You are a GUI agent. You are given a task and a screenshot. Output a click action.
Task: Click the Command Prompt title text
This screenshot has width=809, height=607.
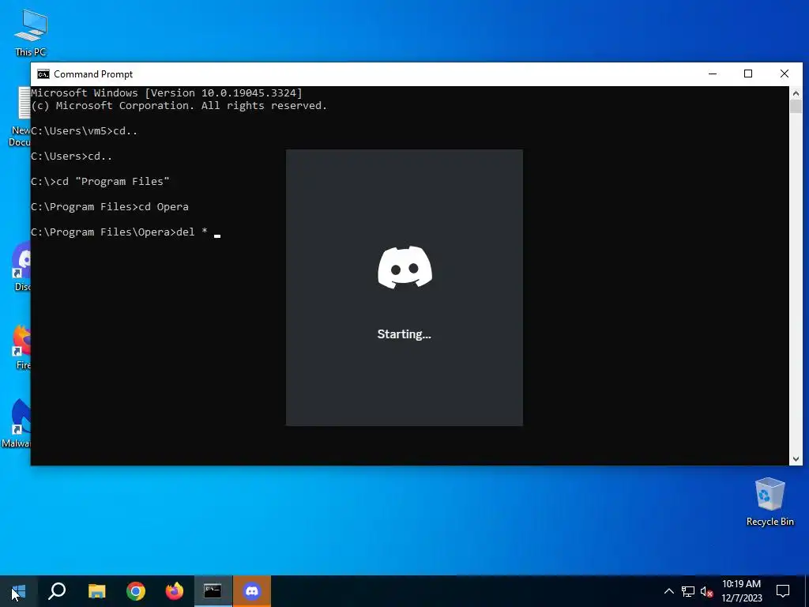click(x=93, y=74)
